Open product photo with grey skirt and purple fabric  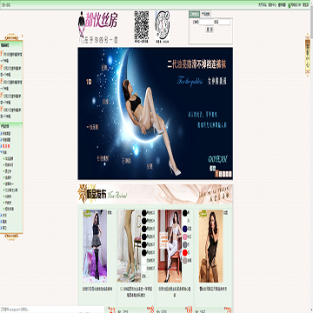point(95,246)
